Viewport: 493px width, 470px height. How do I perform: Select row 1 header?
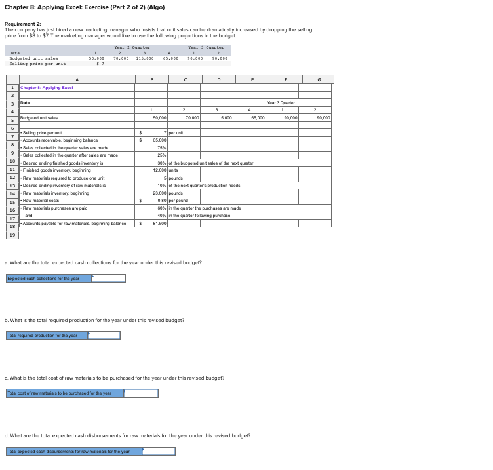point(12,88)
